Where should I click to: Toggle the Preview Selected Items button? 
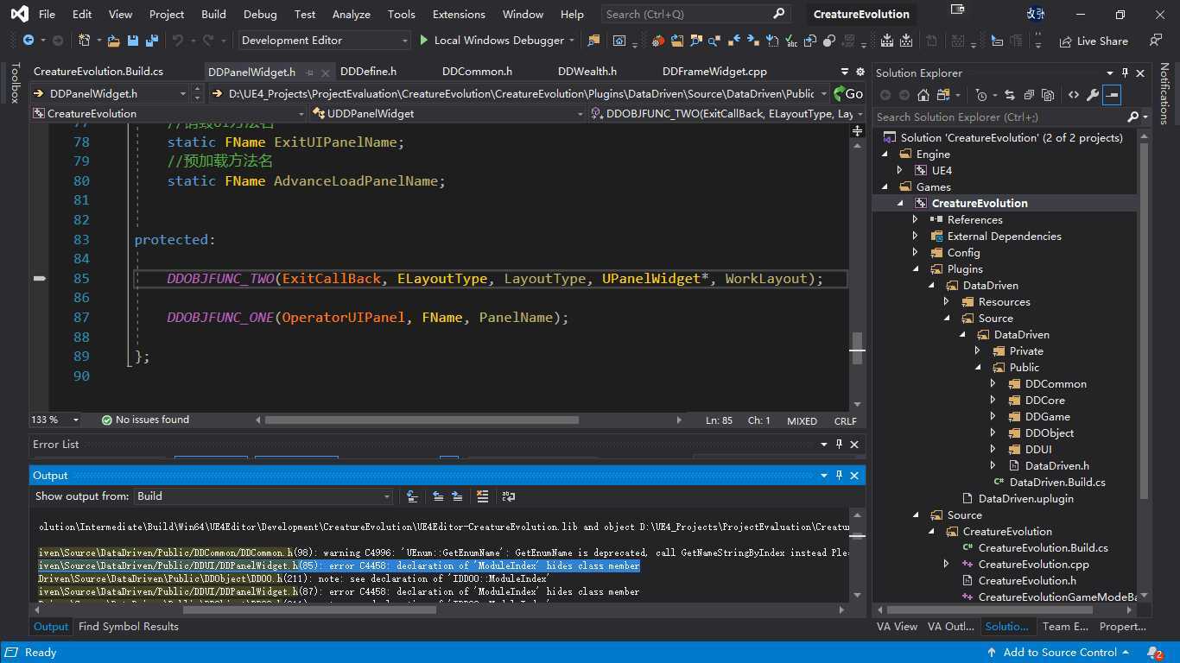click(1112, 95)
